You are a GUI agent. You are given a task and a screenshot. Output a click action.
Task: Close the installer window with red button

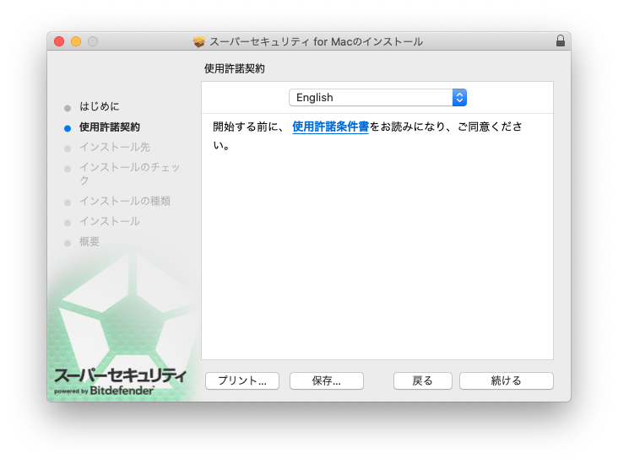point(59,41)
